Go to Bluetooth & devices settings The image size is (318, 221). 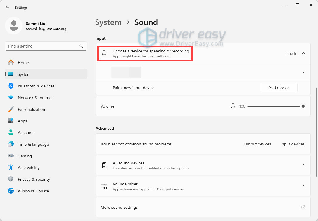pos(46,86)
